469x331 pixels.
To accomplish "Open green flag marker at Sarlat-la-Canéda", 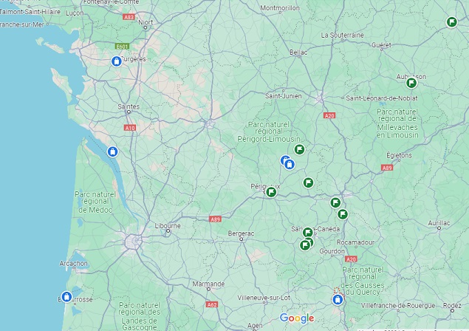I will tap(307, 232).
